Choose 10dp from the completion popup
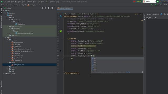The width and height of the screenshot is (168, 94). 117,58
